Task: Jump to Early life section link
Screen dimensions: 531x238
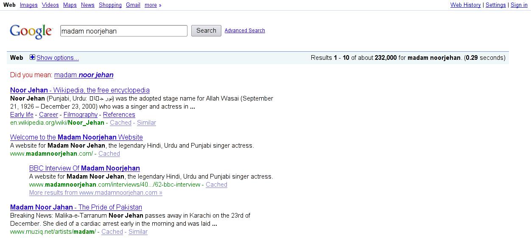Action: pos(22,115)
